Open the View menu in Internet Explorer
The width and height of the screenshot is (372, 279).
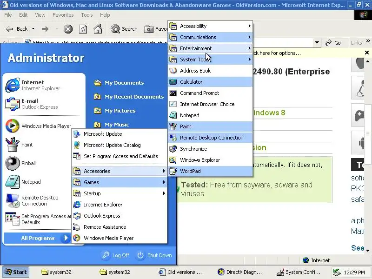pos(40,15)
